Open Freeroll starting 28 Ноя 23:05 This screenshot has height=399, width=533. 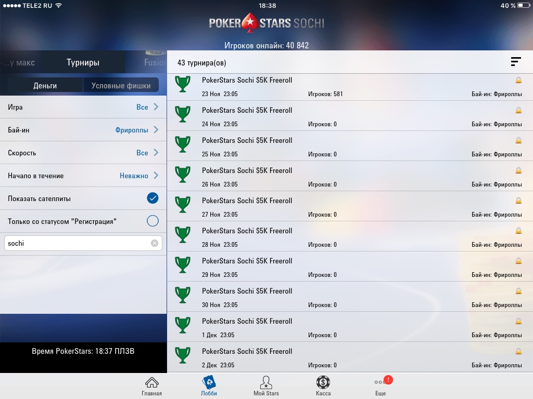tap(350, 236)
